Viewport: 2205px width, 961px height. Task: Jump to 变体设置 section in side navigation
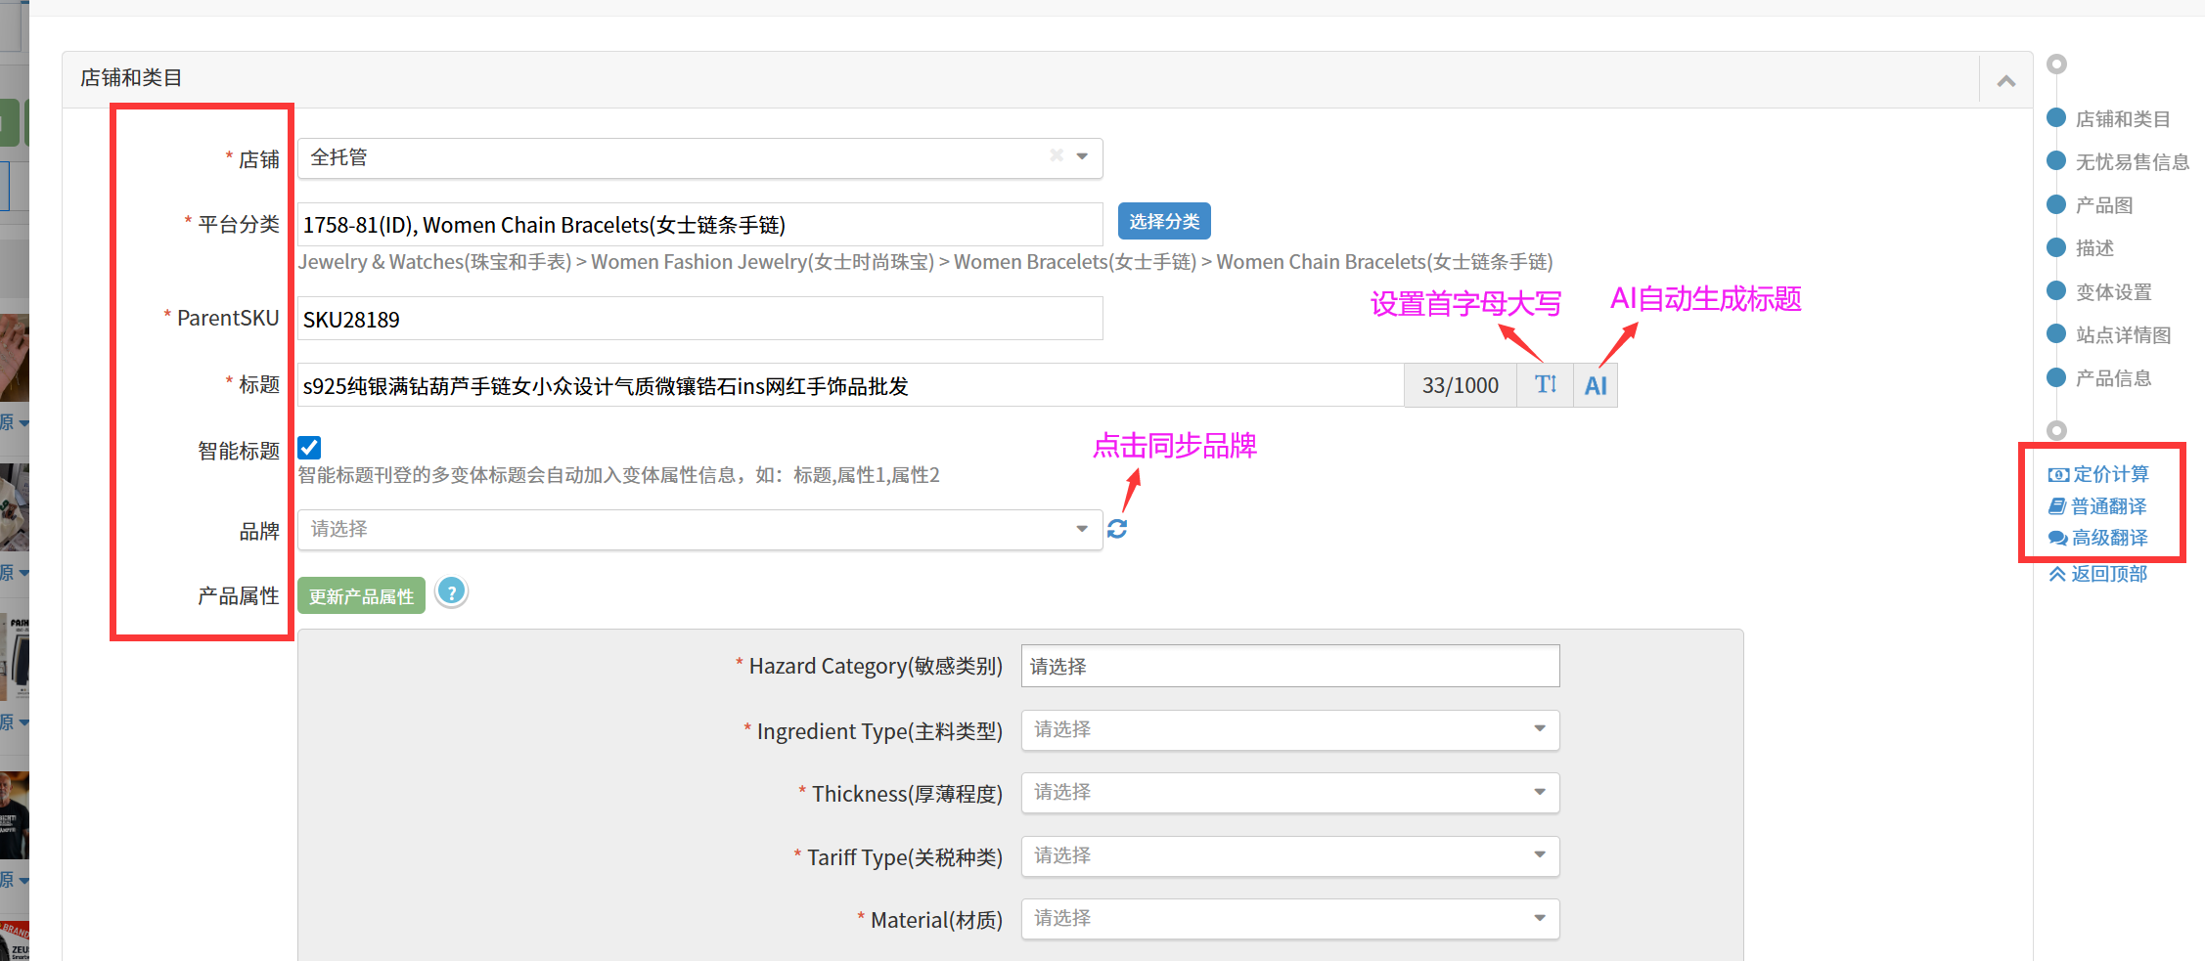click(x=2113, y=292)
